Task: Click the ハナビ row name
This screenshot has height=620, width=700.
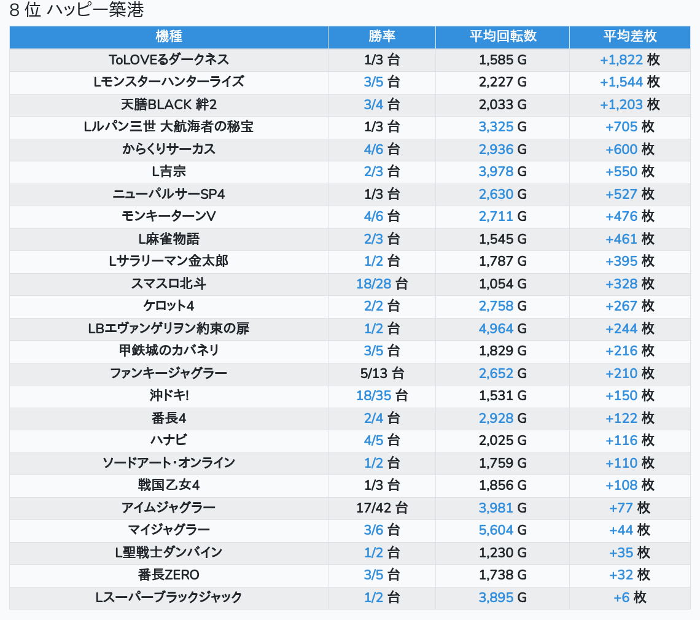Action: point(169,441)
